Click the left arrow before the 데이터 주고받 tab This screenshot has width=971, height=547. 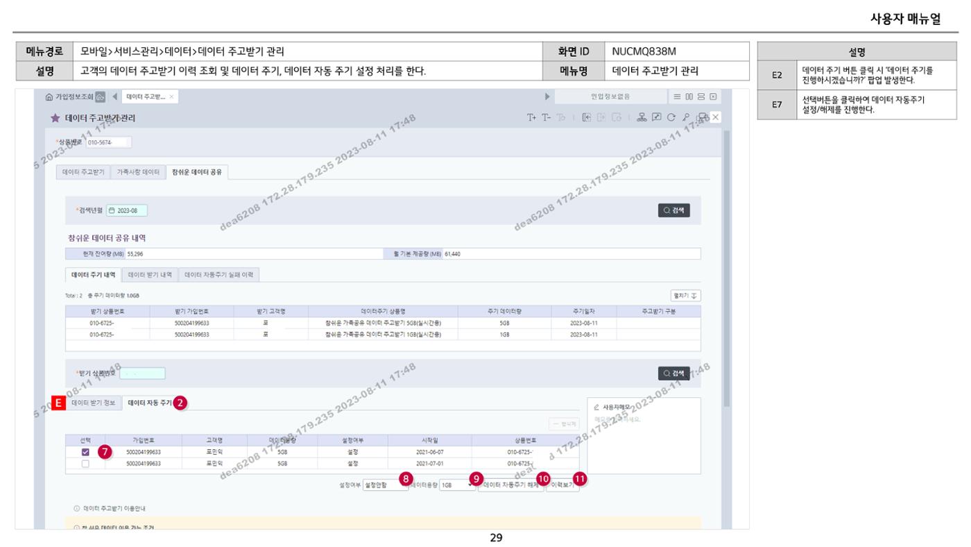pyautogui.click(x=114, y=96)
